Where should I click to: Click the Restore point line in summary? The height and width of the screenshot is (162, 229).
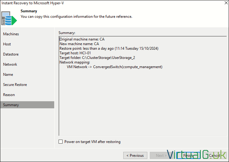[109, 48]
